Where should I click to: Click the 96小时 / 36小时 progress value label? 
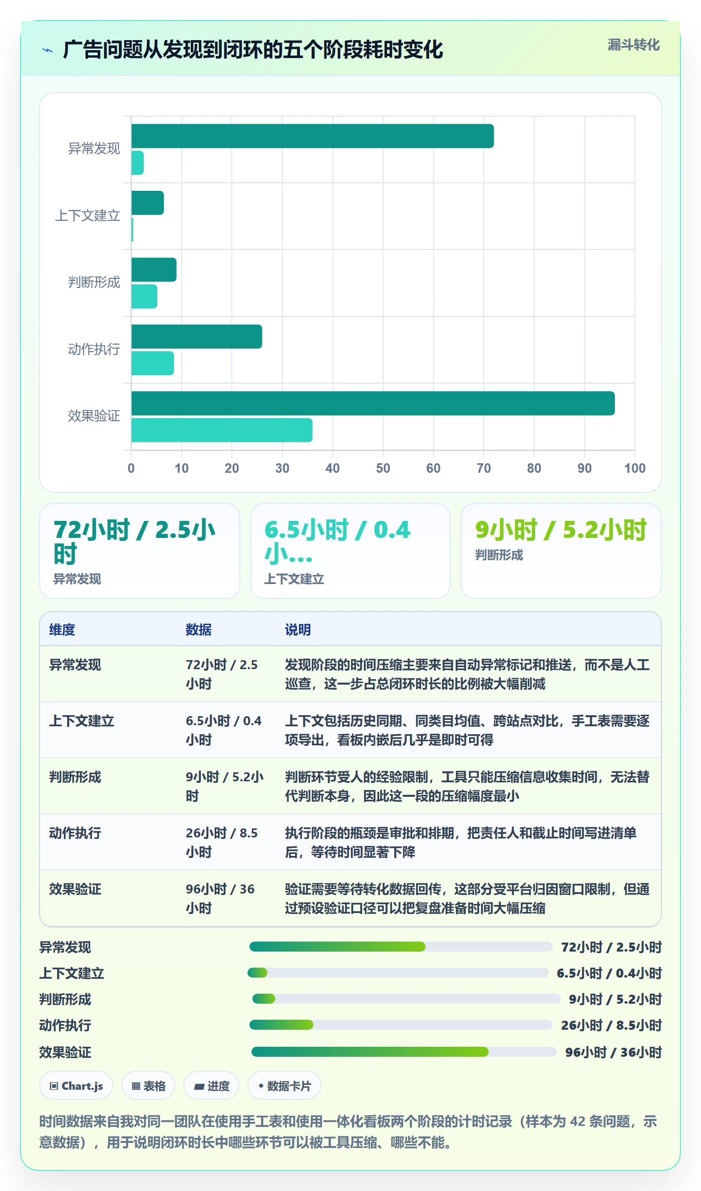pos(613,1052)
